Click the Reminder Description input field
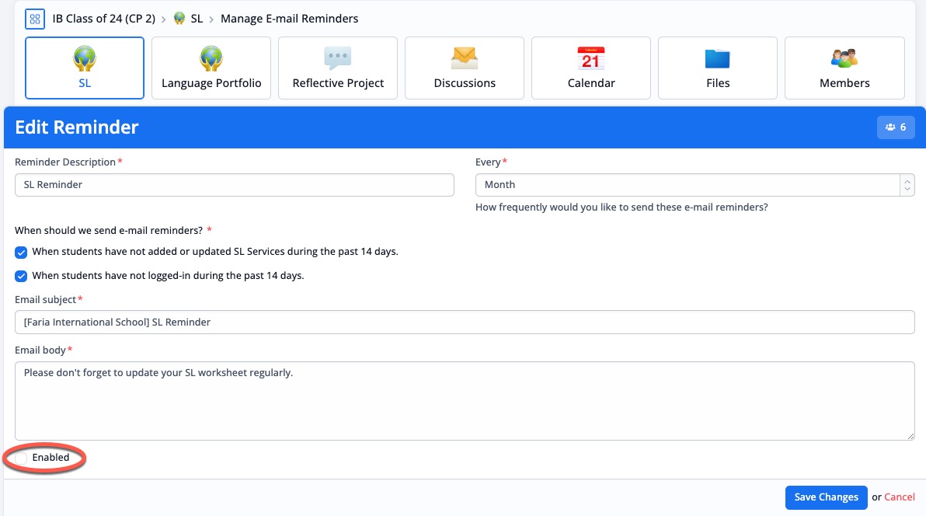This screenshot has height=516, width=926. pyautogui.click(x=235, y=185)
